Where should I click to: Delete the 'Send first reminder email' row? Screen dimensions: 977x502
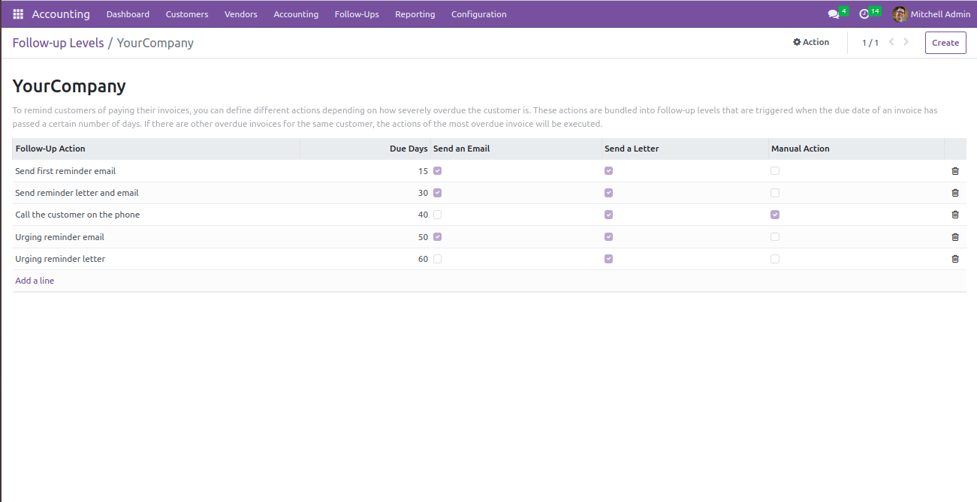pos(955,171)
